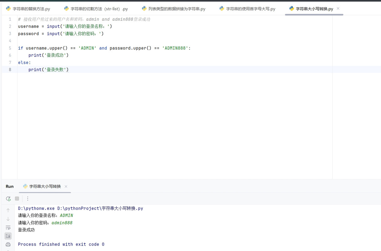Click the print console output icon
This screenshot has width=381, height=251.
click(x=8, y=244)
